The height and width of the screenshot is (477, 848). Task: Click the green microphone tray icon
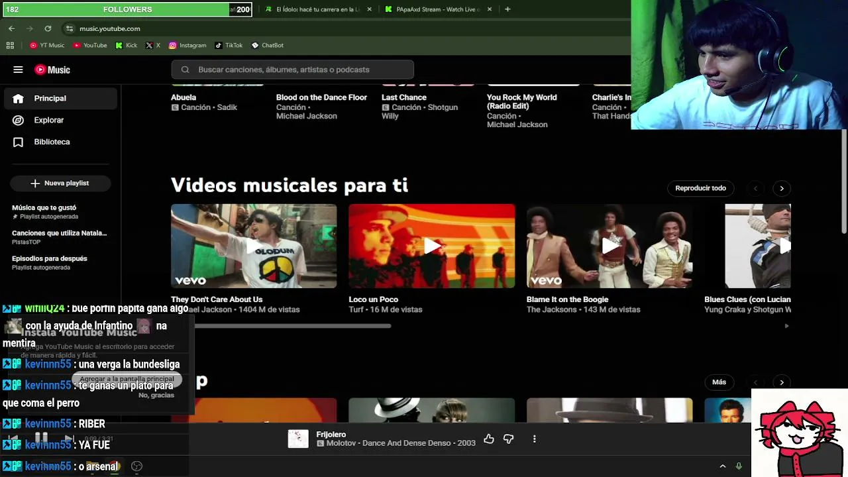coord(739,466)
